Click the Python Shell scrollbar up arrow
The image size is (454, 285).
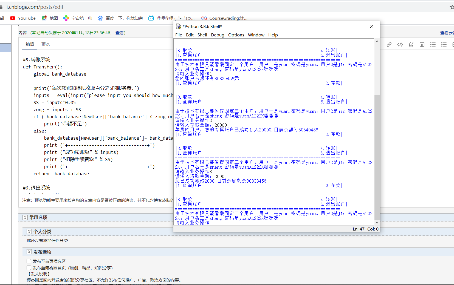(377, 41)
